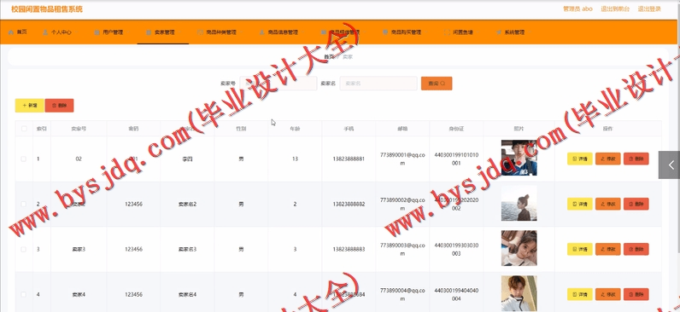Click the photo thumbnail in row 4

coord(519,293)
